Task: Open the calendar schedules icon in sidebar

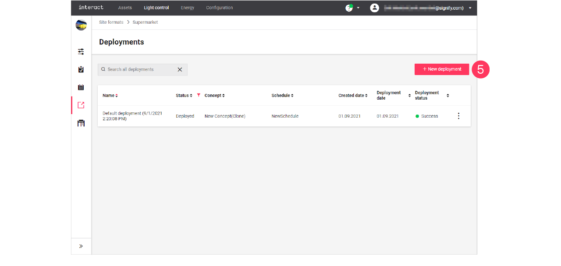Action: pyautogui.click(x=81, y=87)
